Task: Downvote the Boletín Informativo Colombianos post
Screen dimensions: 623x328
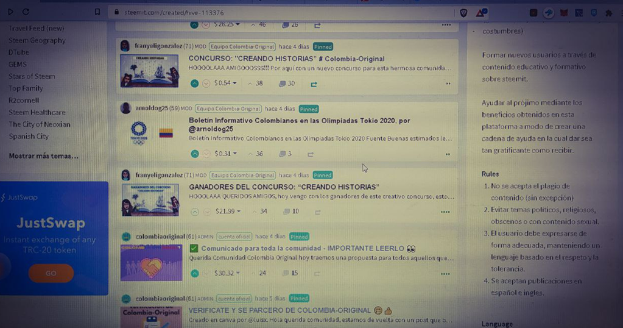Action: [206, 154]
